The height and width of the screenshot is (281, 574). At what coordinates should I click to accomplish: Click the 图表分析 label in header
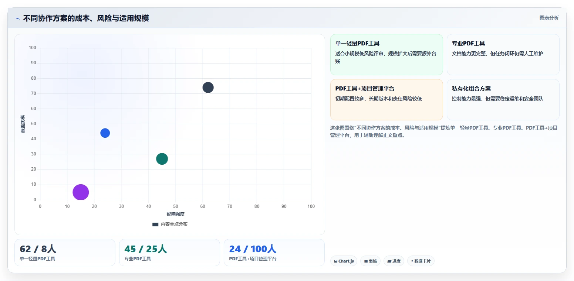click(549, 18)
